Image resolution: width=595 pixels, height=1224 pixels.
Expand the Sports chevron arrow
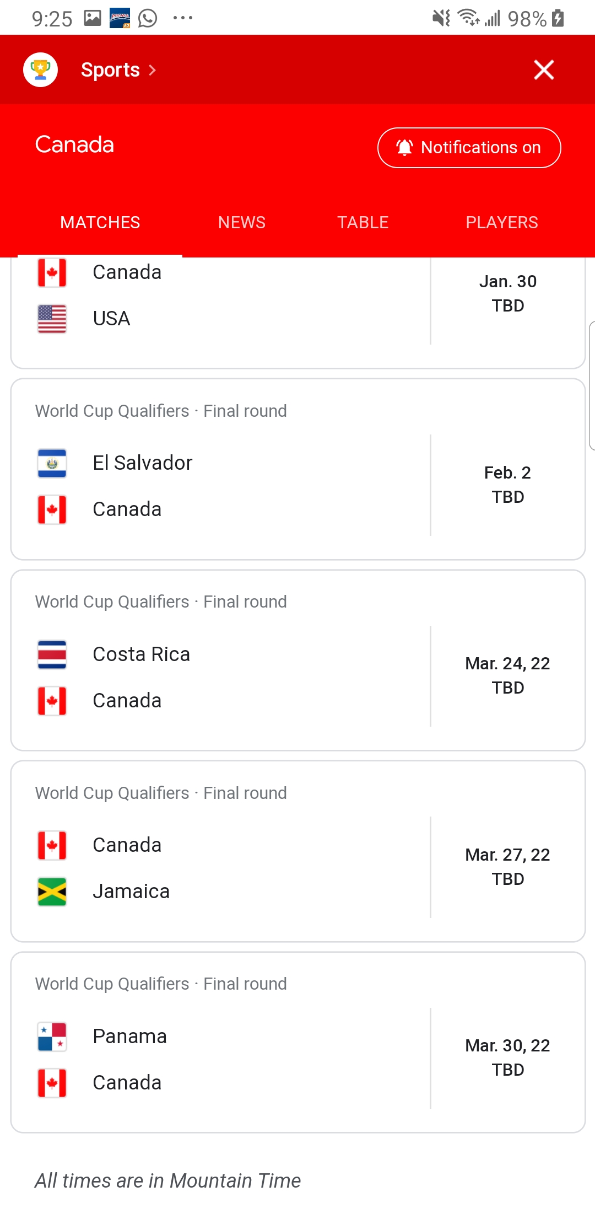[153, 70]
